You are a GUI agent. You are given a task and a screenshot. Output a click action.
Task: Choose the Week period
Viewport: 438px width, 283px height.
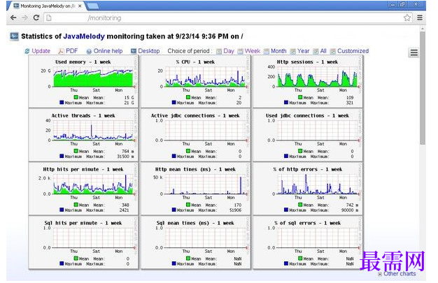253,51
